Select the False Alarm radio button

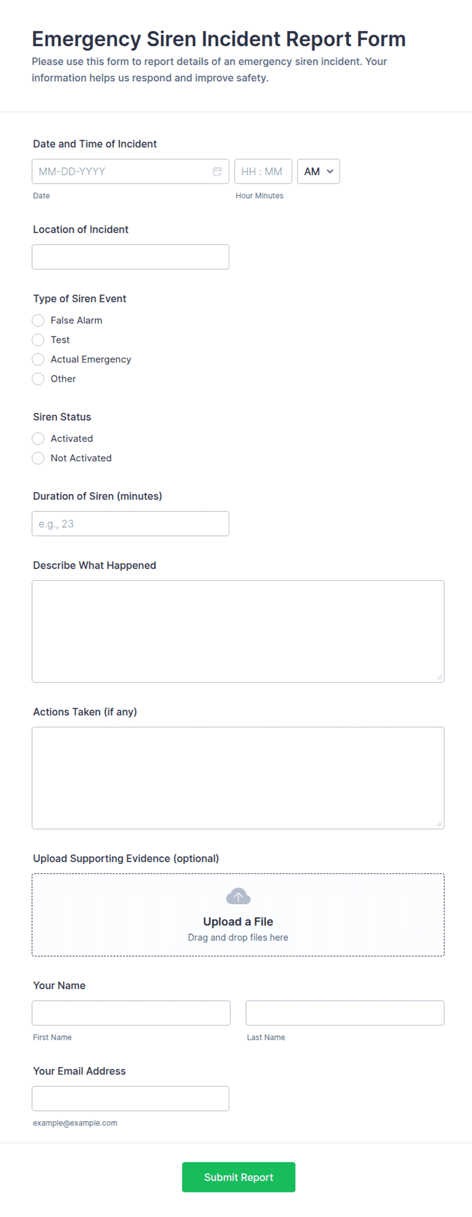tap(38, 320)
